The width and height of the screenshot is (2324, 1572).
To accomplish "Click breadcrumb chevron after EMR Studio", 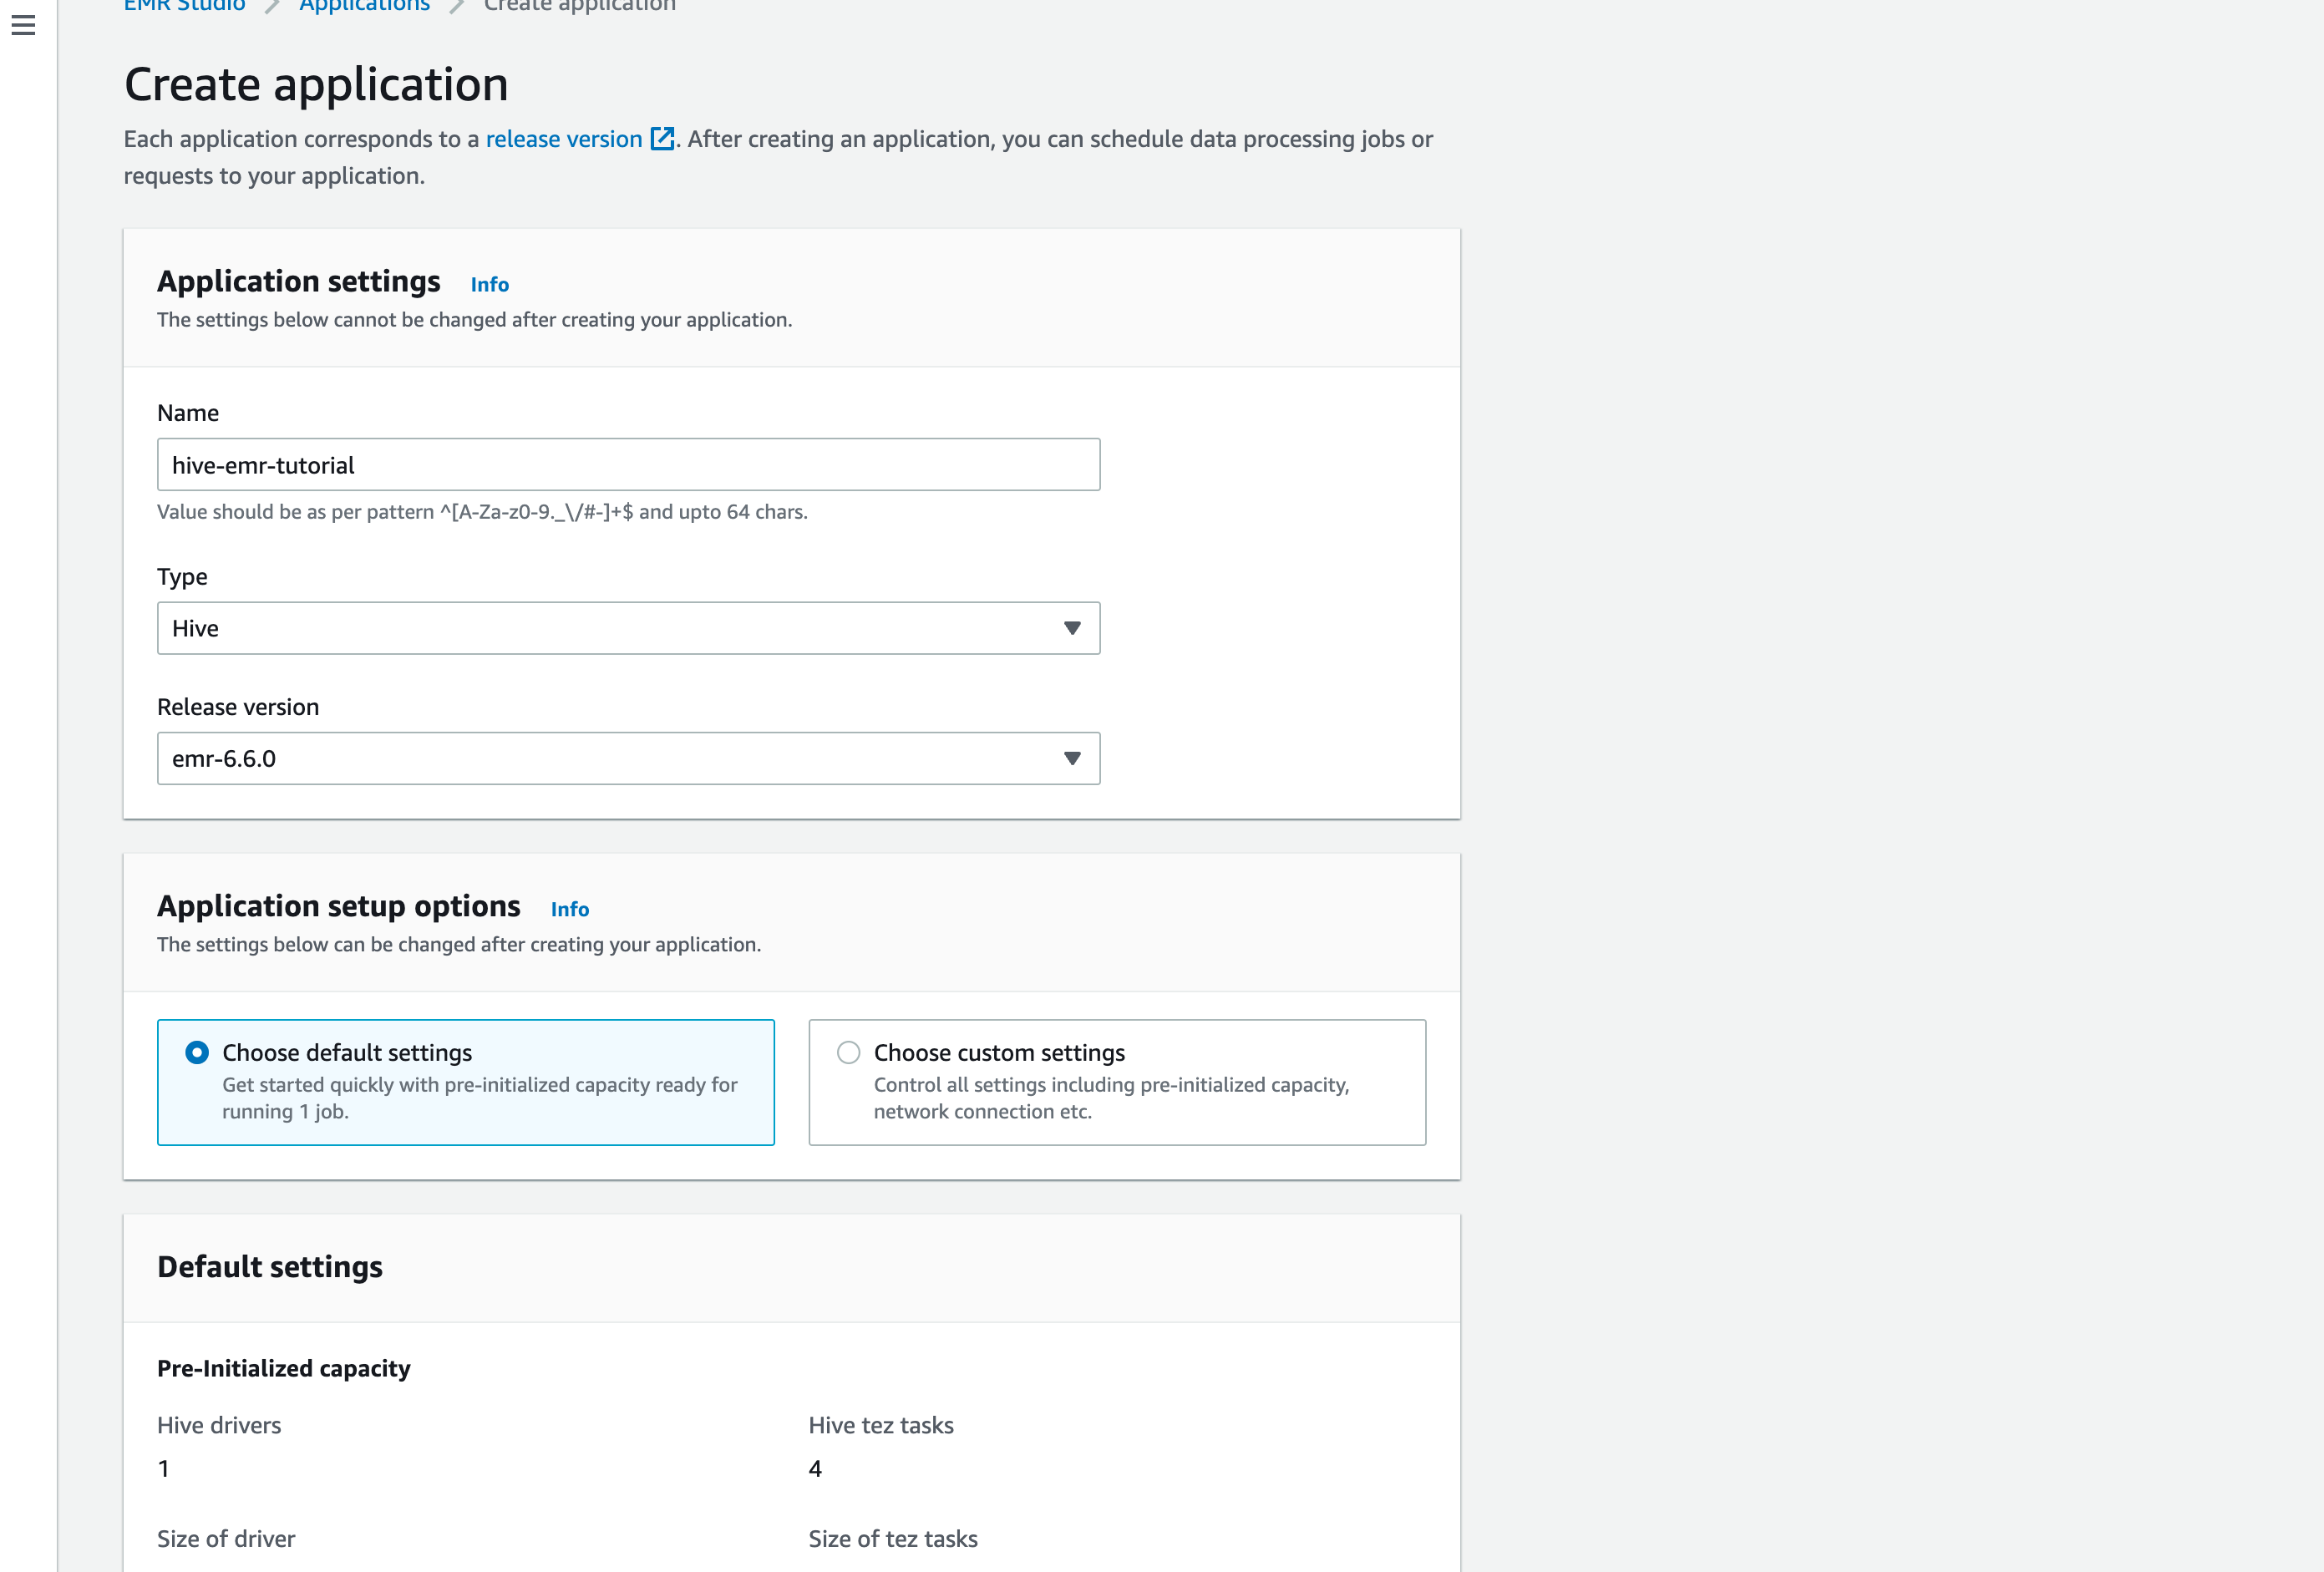I will pyautogui.click(x=272, y=6).
